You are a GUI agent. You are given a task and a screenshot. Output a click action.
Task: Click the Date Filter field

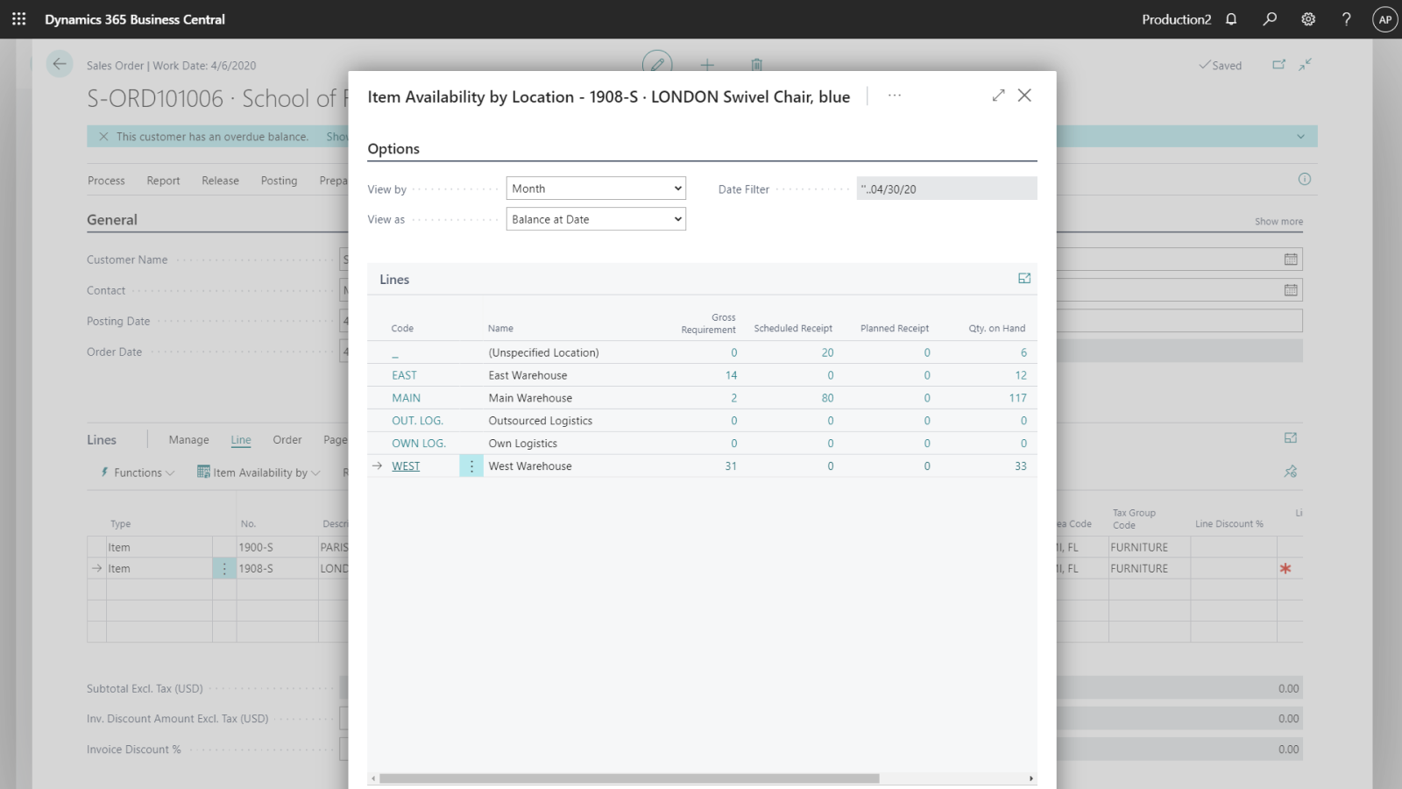pos(946,188)
